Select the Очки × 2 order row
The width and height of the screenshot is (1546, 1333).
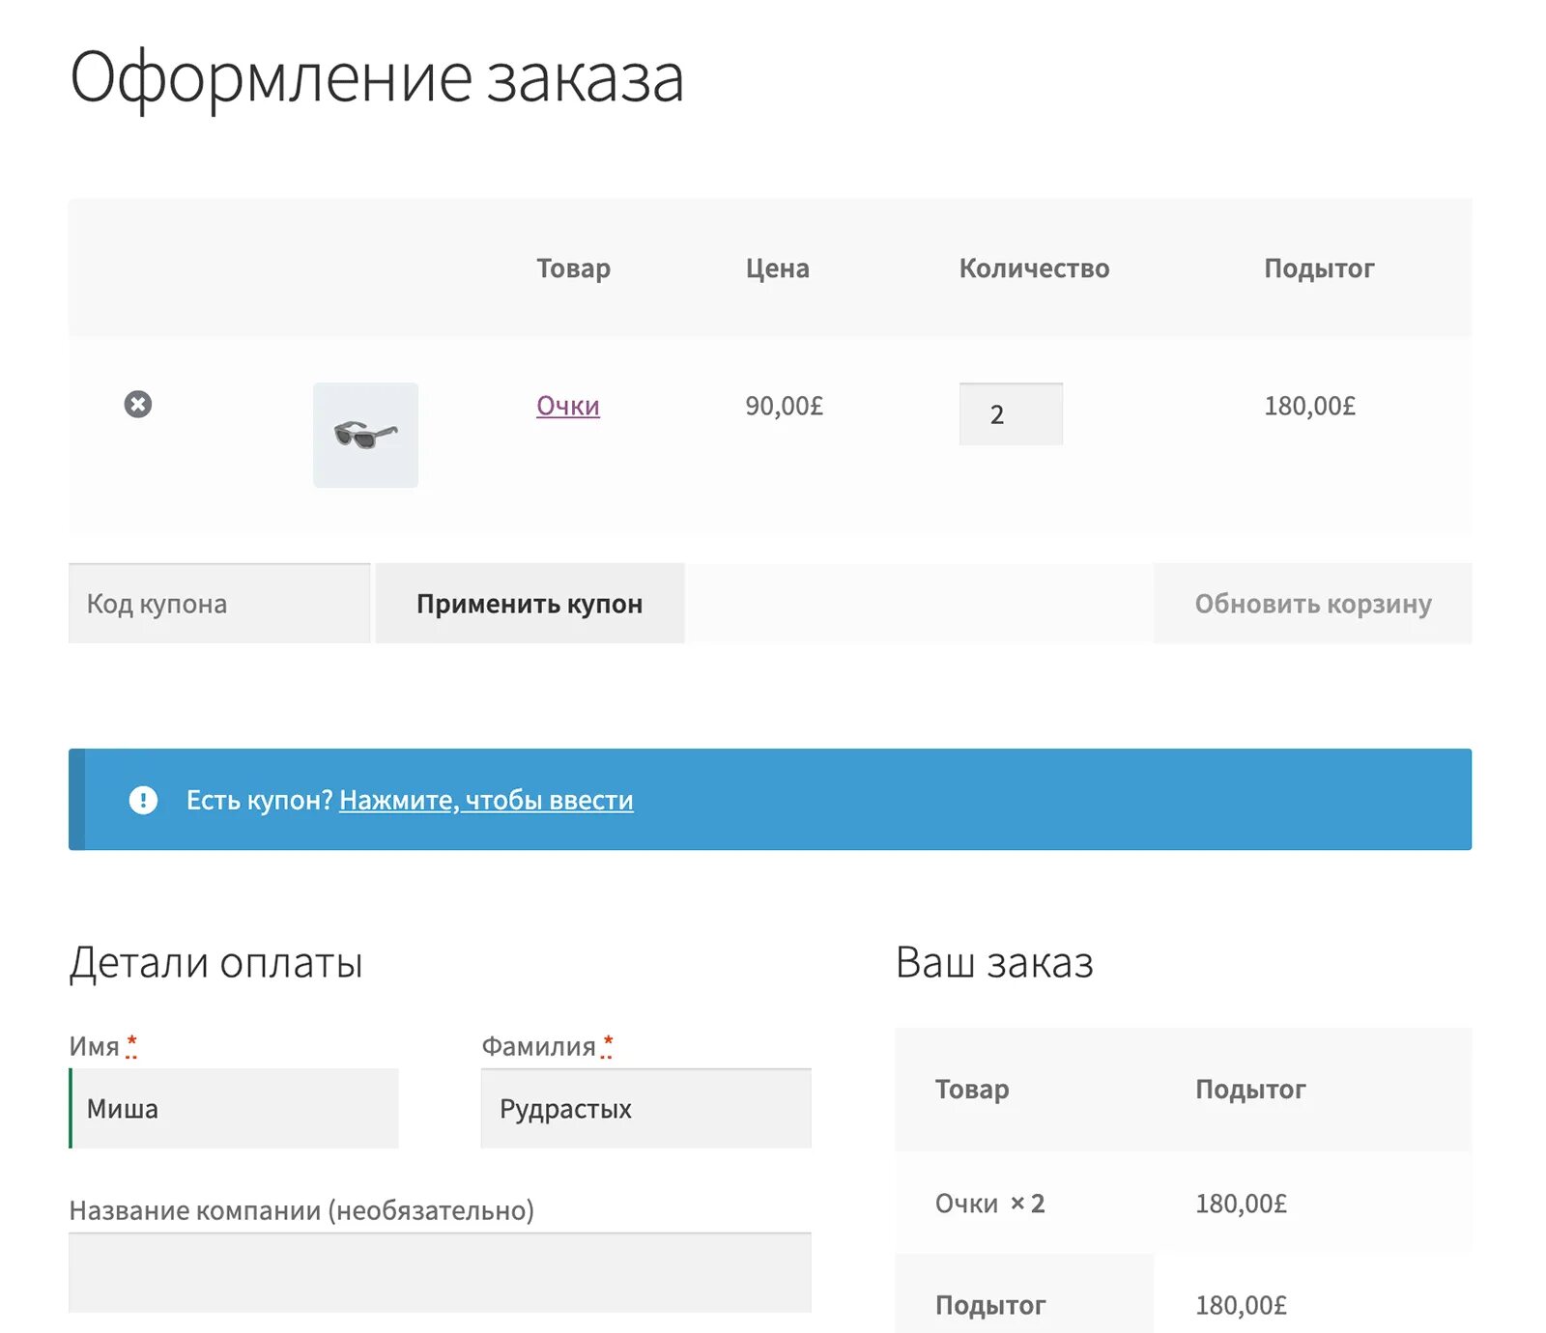1184,1204
